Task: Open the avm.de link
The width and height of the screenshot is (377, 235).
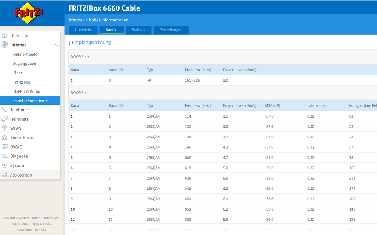Action: [x=41, y=230]
